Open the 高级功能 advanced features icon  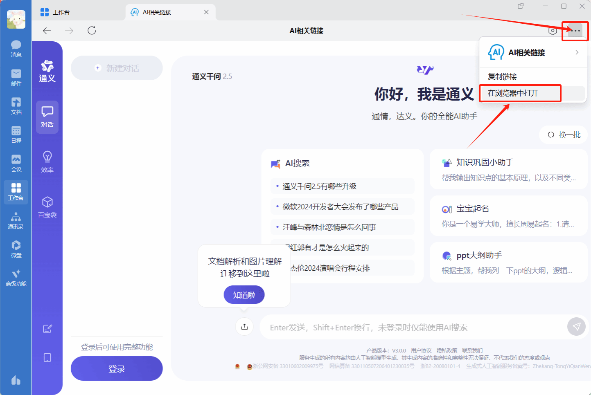click(x=16, y=278)
